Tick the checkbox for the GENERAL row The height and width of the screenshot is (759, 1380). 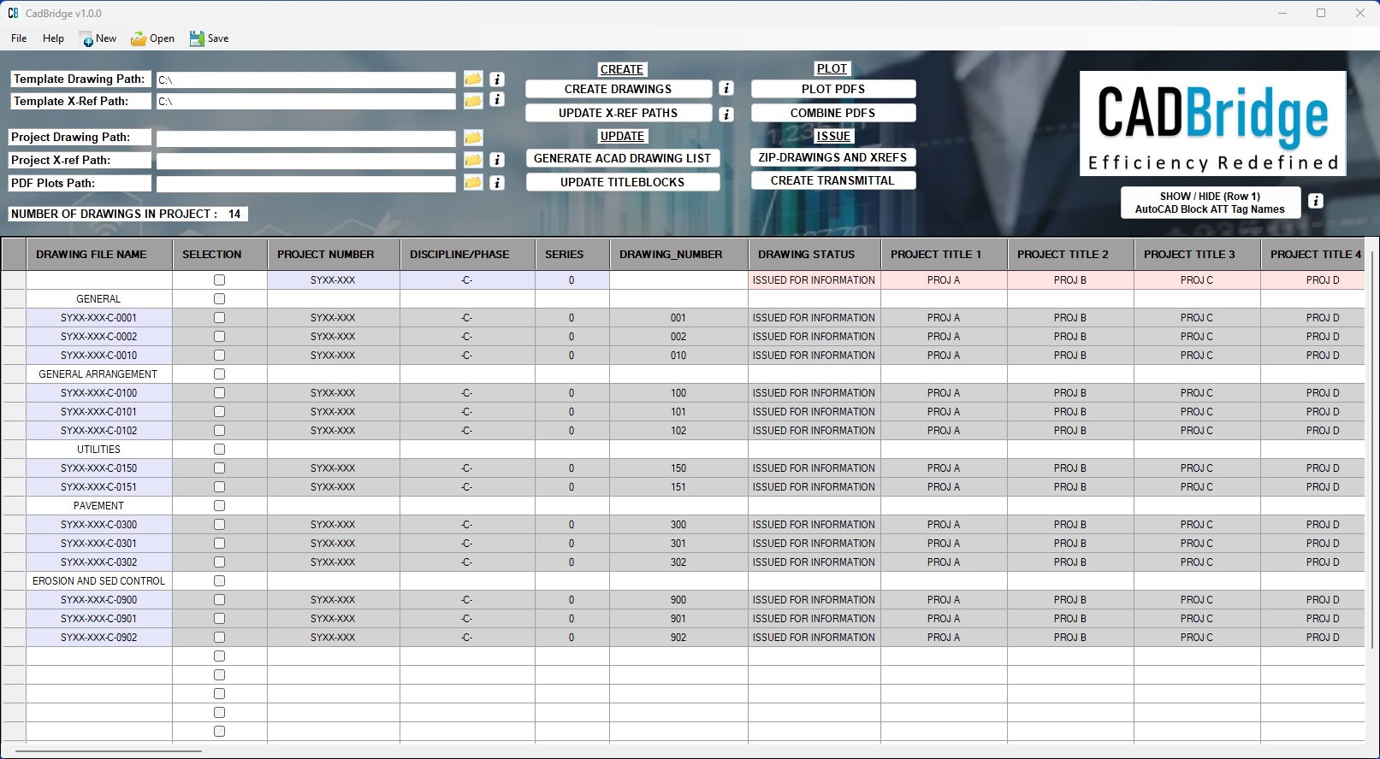click(x=219, y=299)
